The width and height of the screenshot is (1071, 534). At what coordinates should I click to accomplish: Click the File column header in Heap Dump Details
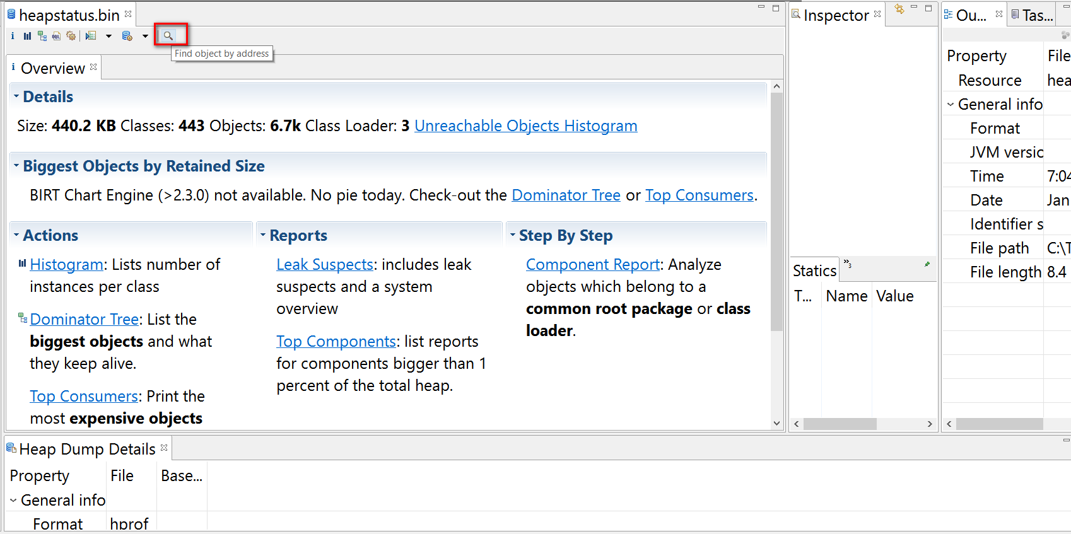(x=131, y=475)
